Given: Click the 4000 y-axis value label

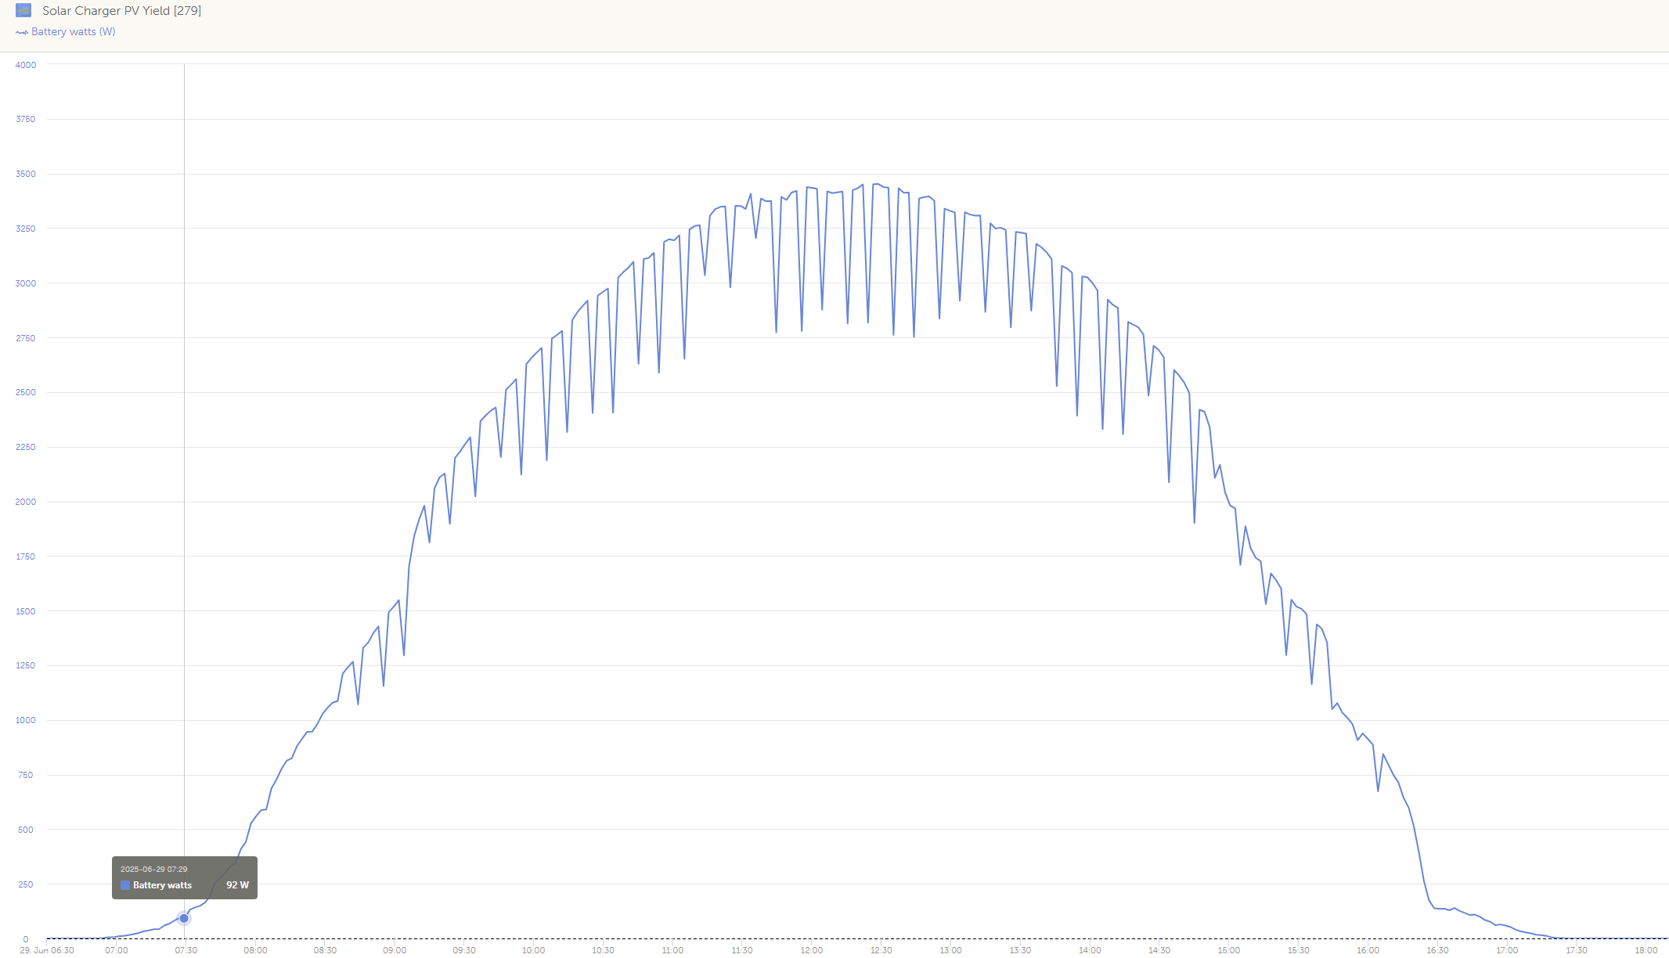Looking at the screenshot, I should [26, 65].
